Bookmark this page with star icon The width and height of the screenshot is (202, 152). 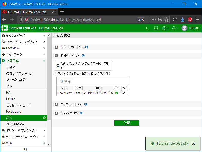tap(166, 19)
